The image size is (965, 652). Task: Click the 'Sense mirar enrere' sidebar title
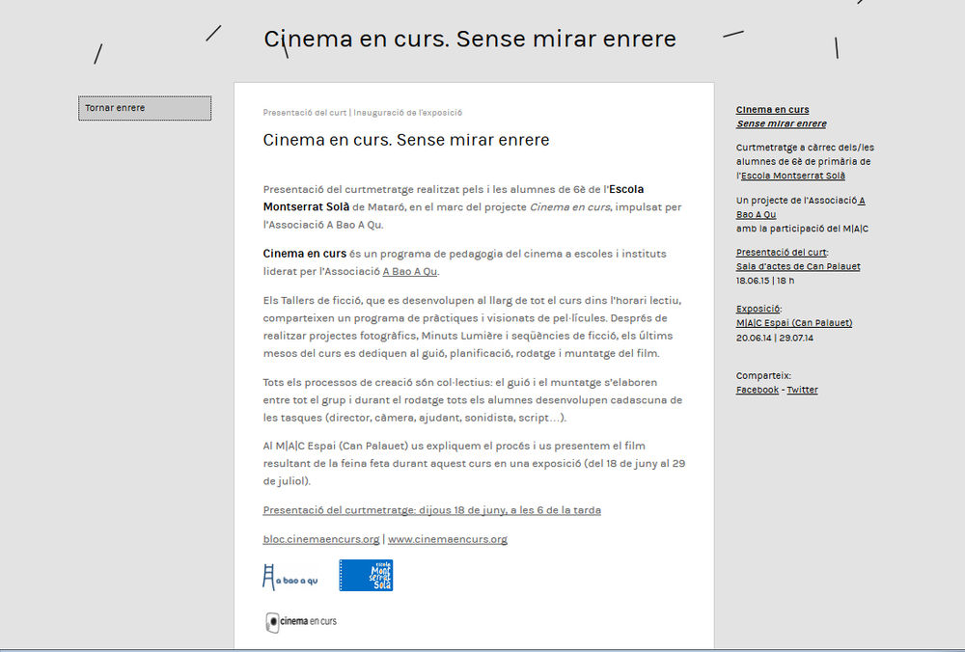(781, 123)
